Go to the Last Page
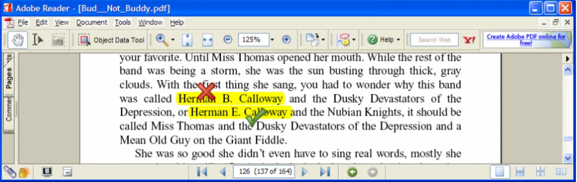The width and height of the screenshot is (577, 182). 325,172
